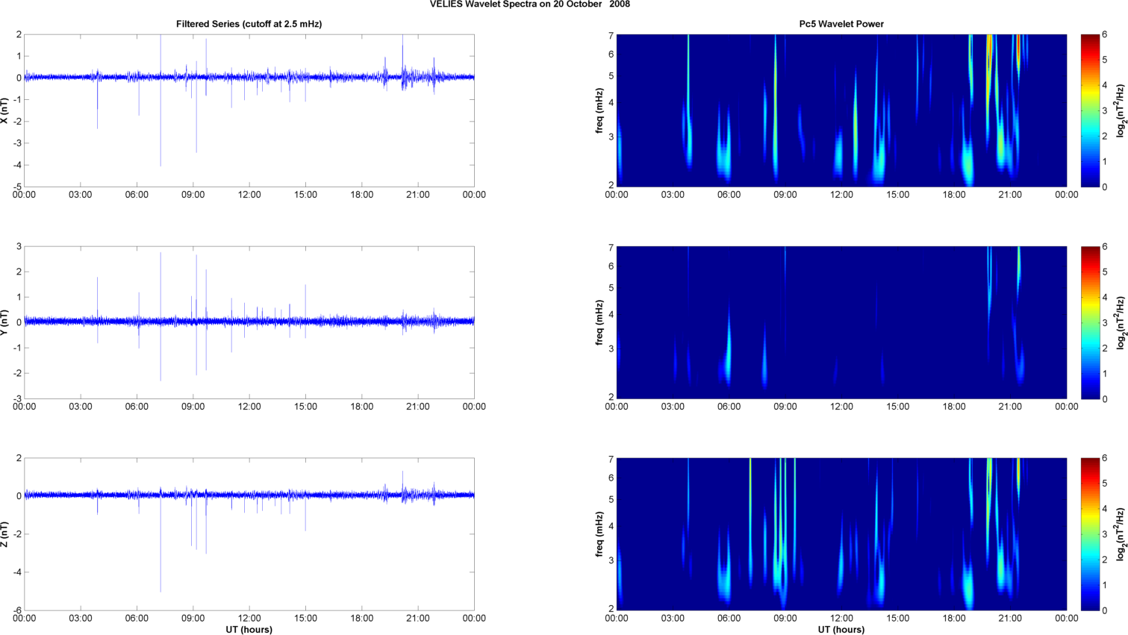Click the '-5' tick on the X (nT) axis
Viewport: 1128px width, 635px height.
[x=17, y=187]
